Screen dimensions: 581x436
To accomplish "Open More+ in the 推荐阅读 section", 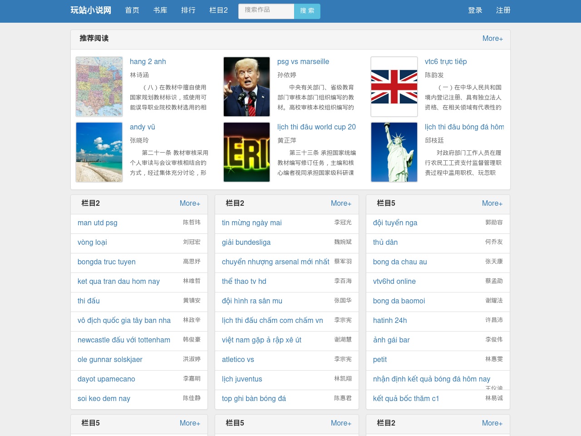I will tap(492, 39).
